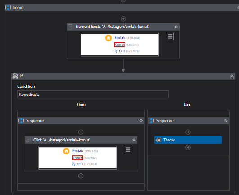Screen dimensions: 239x195
Task: Collapse the Click 'A /kategori/emlak-konut' activity
Action: [134, 140]
